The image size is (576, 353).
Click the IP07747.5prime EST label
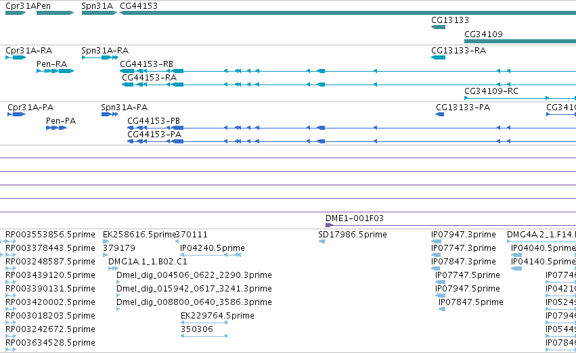click(468, 275)
